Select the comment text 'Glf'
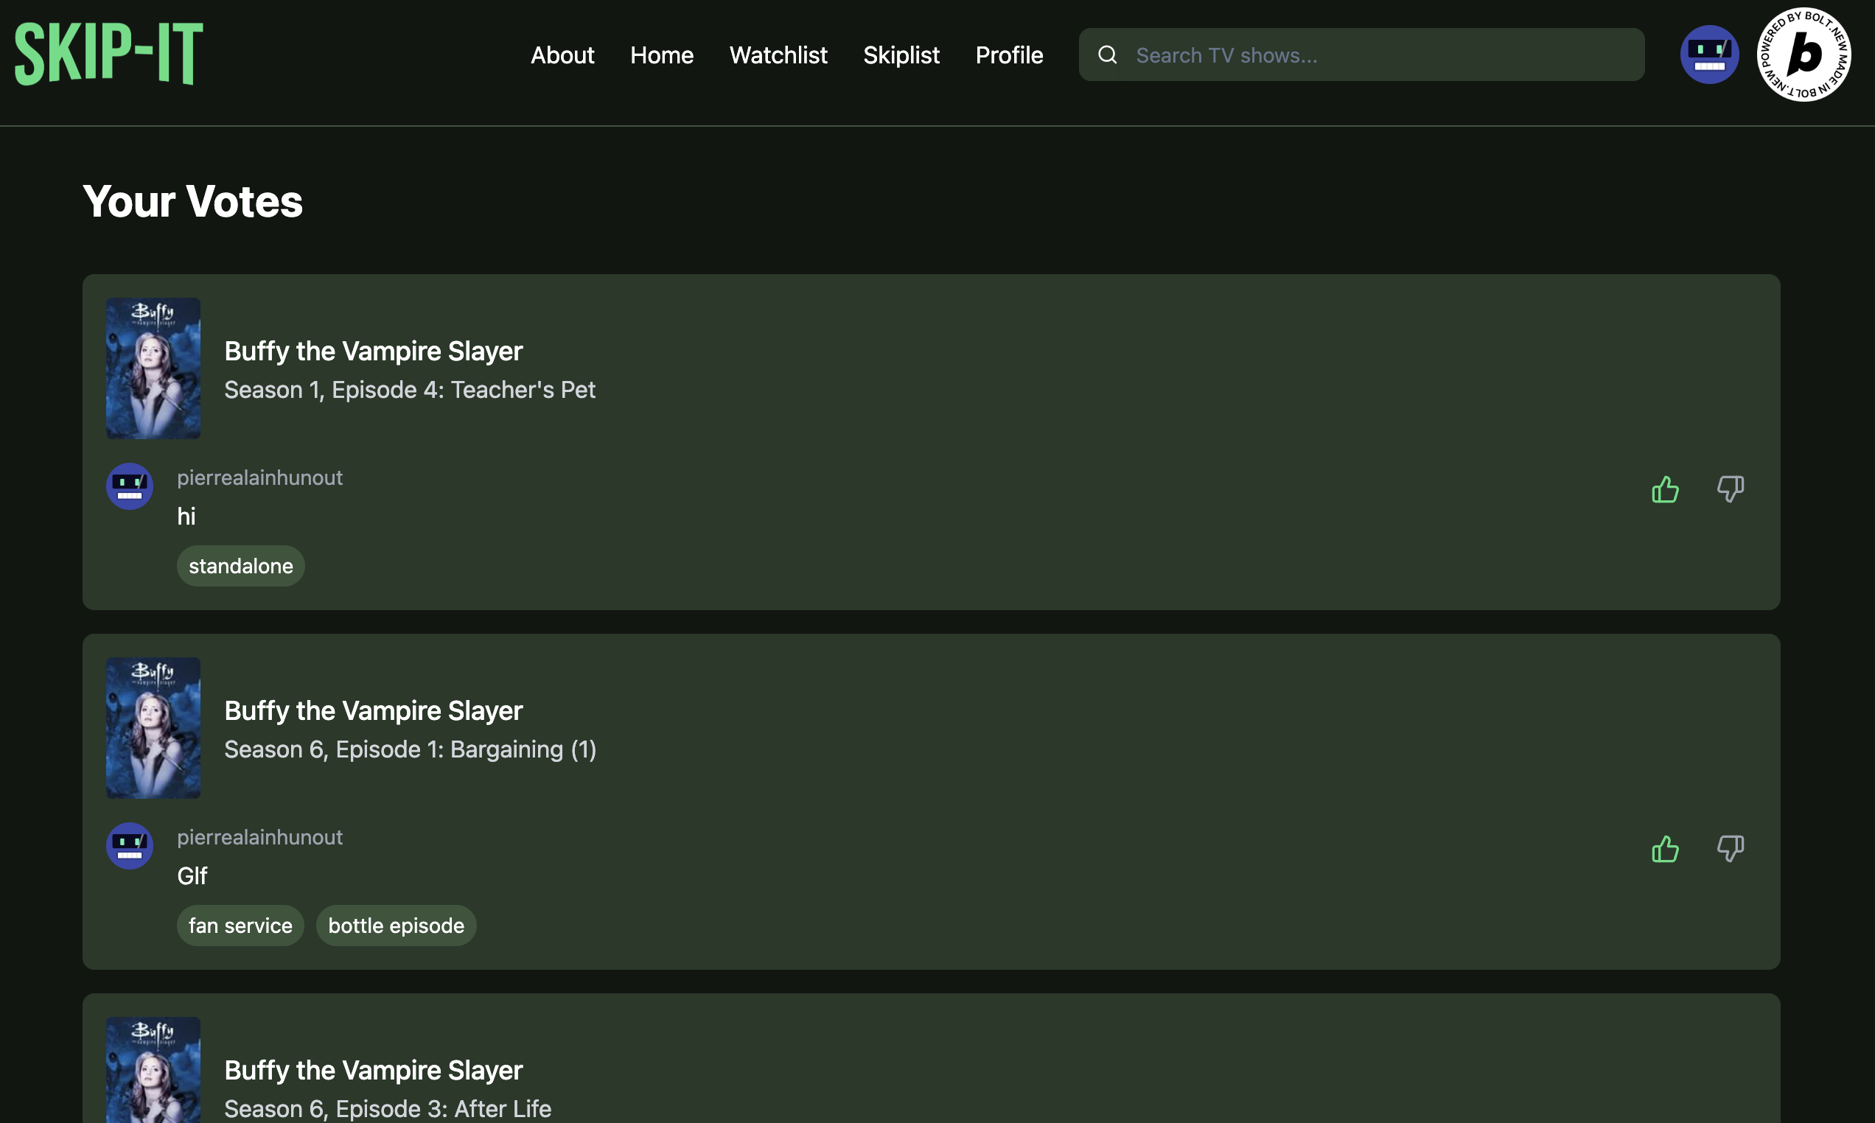This screenshot has width=1875, height=1123. 192,875
